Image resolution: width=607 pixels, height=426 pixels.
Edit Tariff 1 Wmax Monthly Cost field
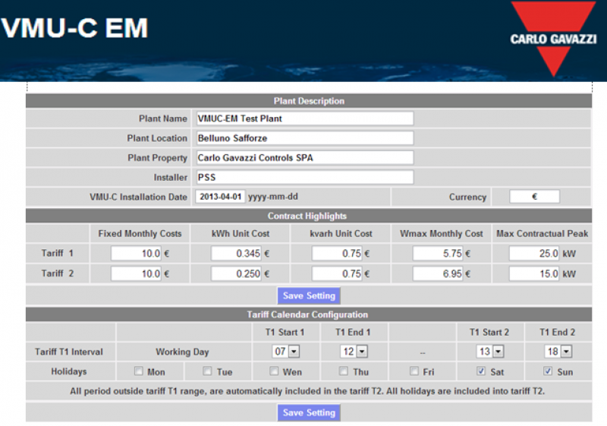438,254
